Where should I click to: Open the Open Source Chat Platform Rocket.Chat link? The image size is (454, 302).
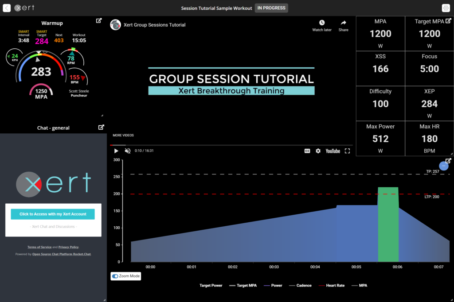61,254
